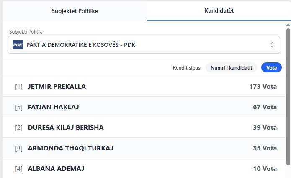
Task: Click candidate Fatjan Haklaj
Action: (x=53, y=107)
